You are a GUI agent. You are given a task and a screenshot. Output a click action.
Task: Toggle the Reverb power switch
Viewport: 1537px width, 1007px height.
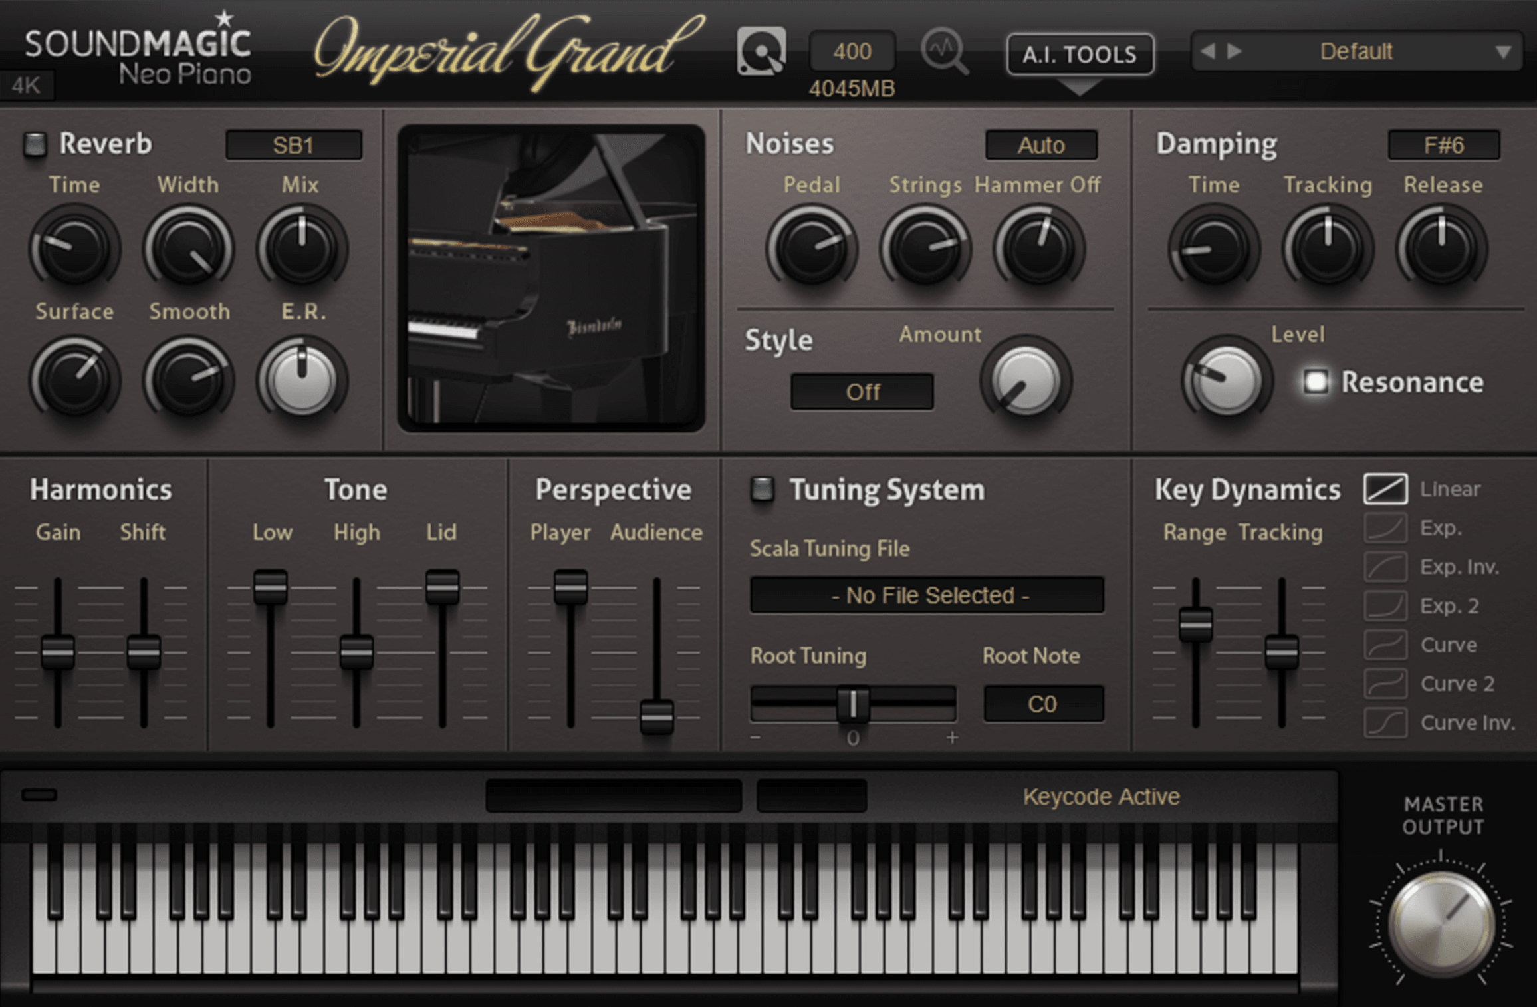(x=35, y=144)
